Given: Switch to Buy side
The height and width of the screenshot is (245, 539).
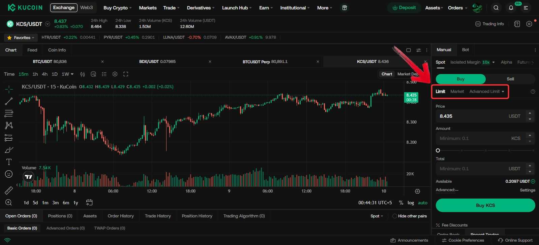Looking at the screenshot, I should pos(460,79).
